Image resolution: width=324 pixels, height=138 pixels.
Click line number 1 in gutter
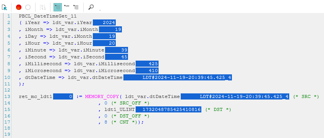pyautogui.click(x=8, y=16)
